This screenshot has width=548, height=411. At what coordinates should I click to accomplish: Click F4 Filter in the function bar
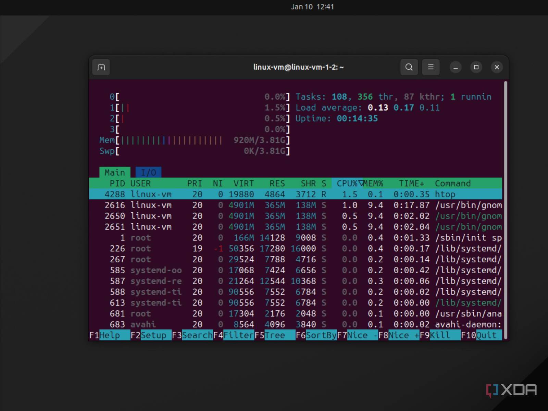(238, 335)
